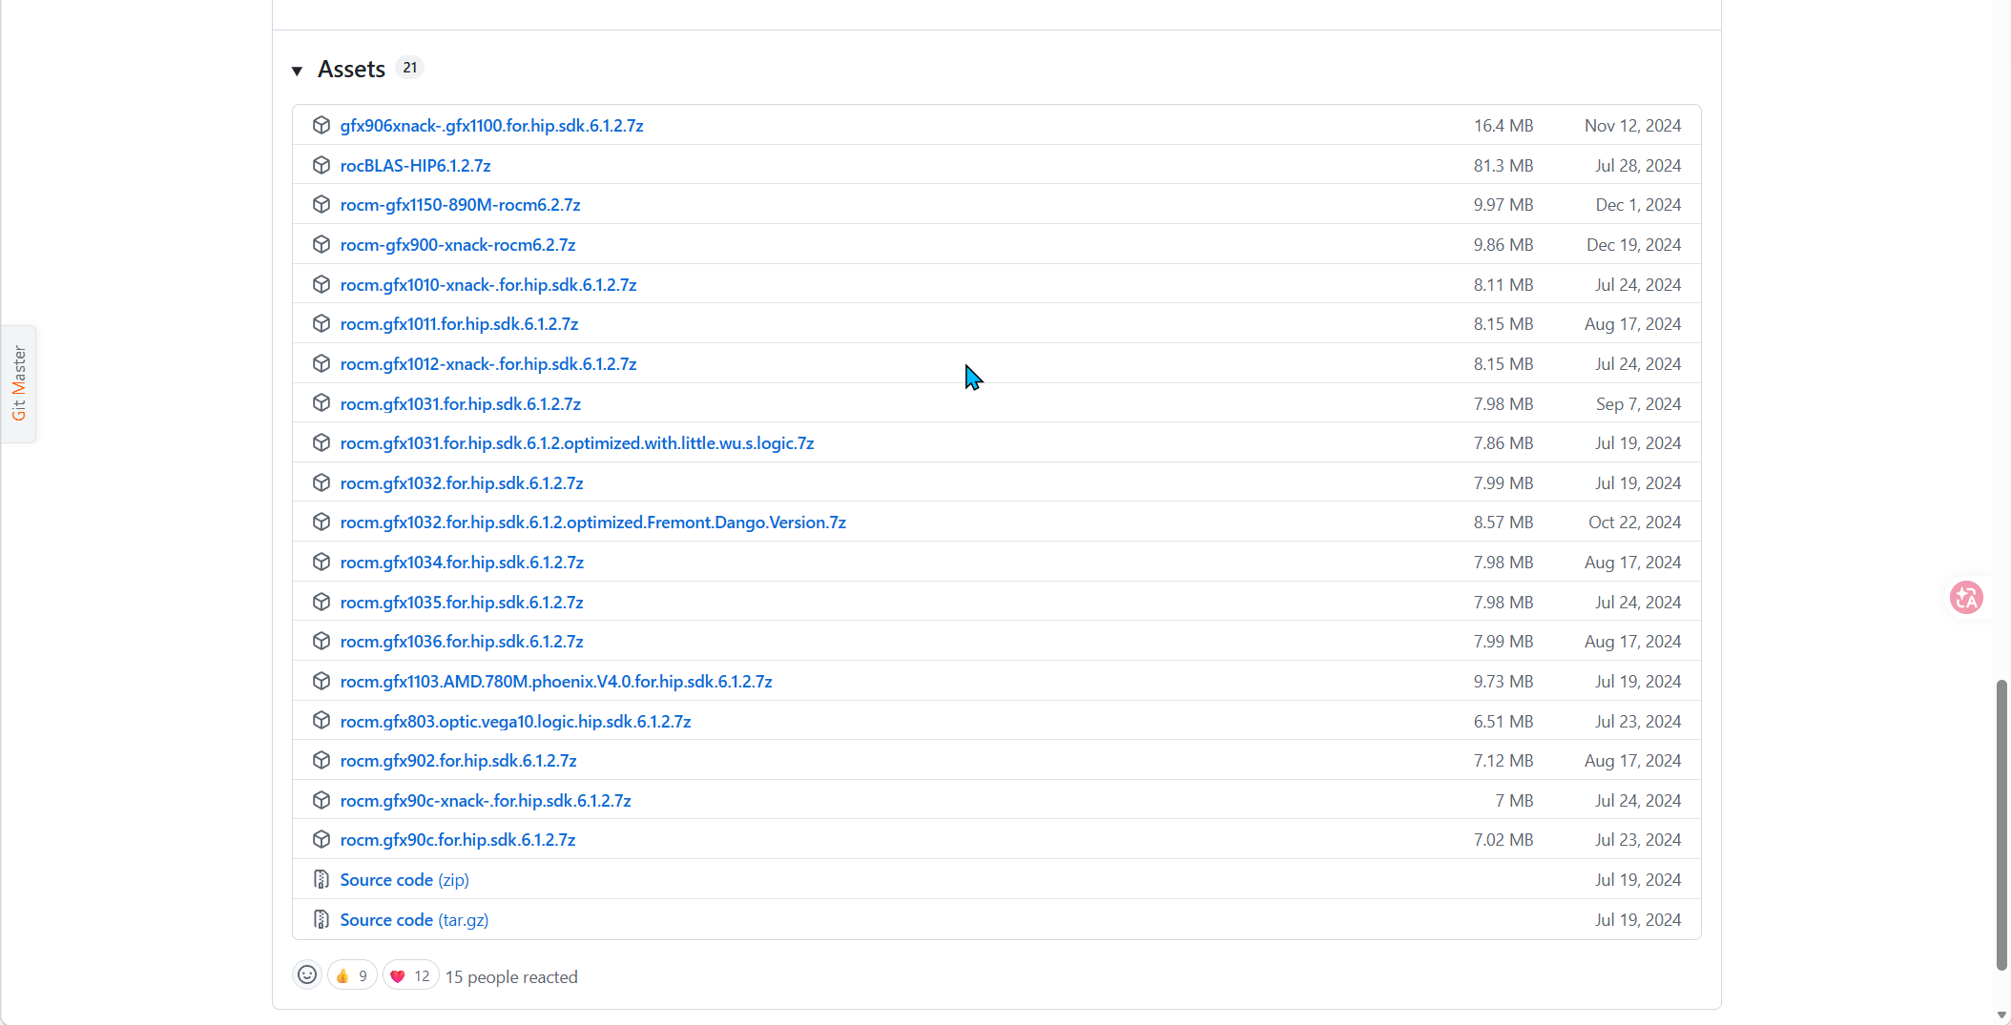This screenshot has width=2011, height=1025.
Task: Download rocm.gfx902.for.hip.sdk.6.1.2.7z
Action: [x=458, y=760]
